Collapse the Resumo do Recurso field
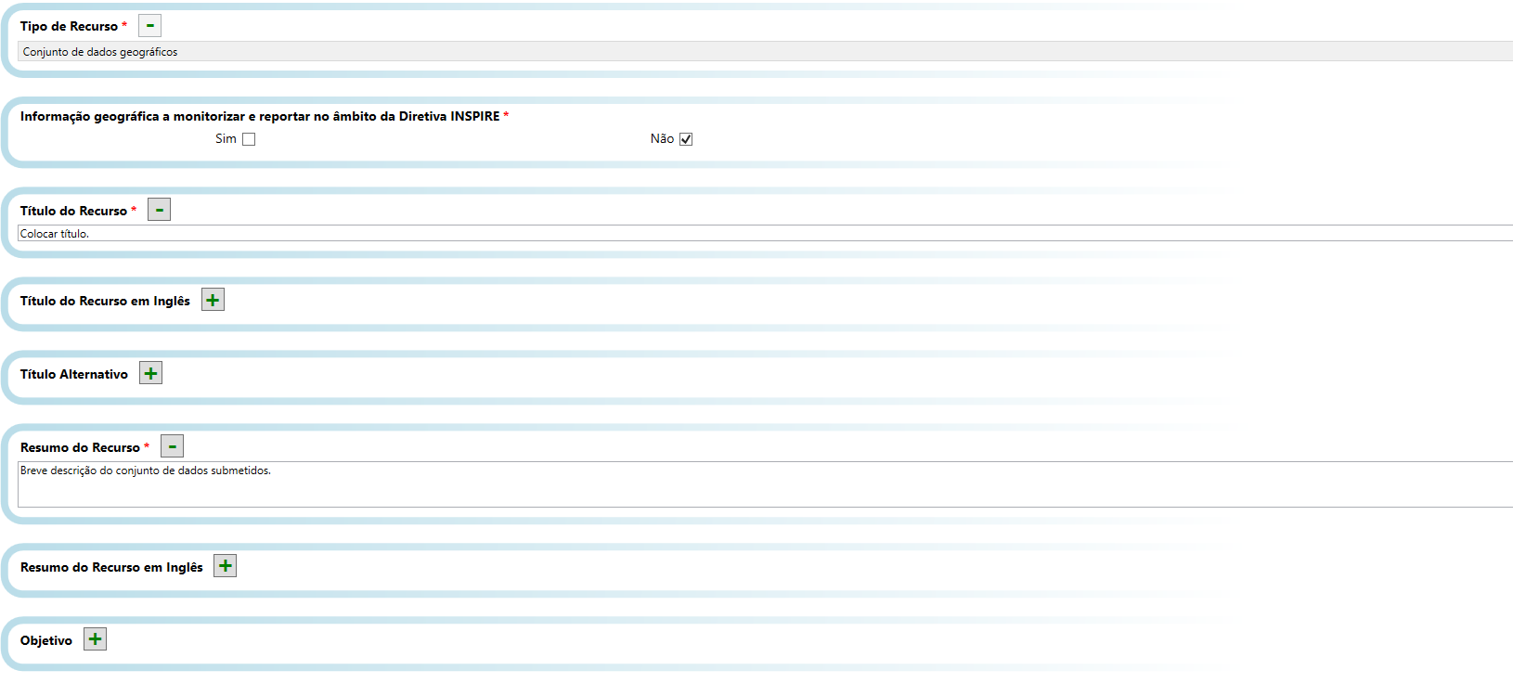Viewport: 1513px width, 683px height. 172,446
